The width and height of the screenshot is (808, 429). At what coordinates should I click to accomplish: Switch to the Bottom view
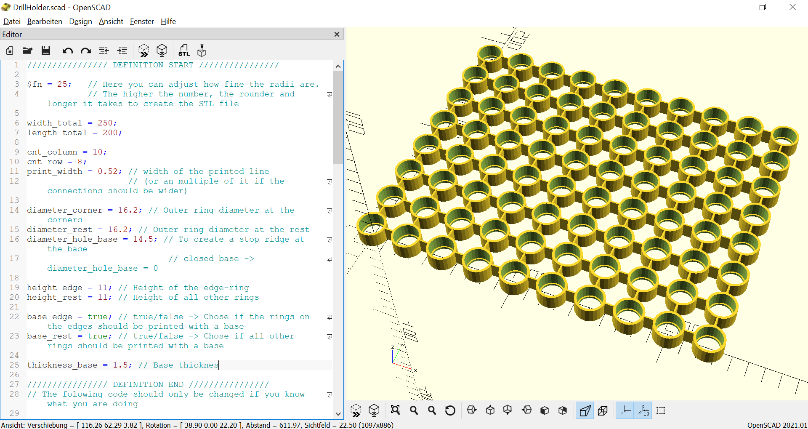[508, 410]
